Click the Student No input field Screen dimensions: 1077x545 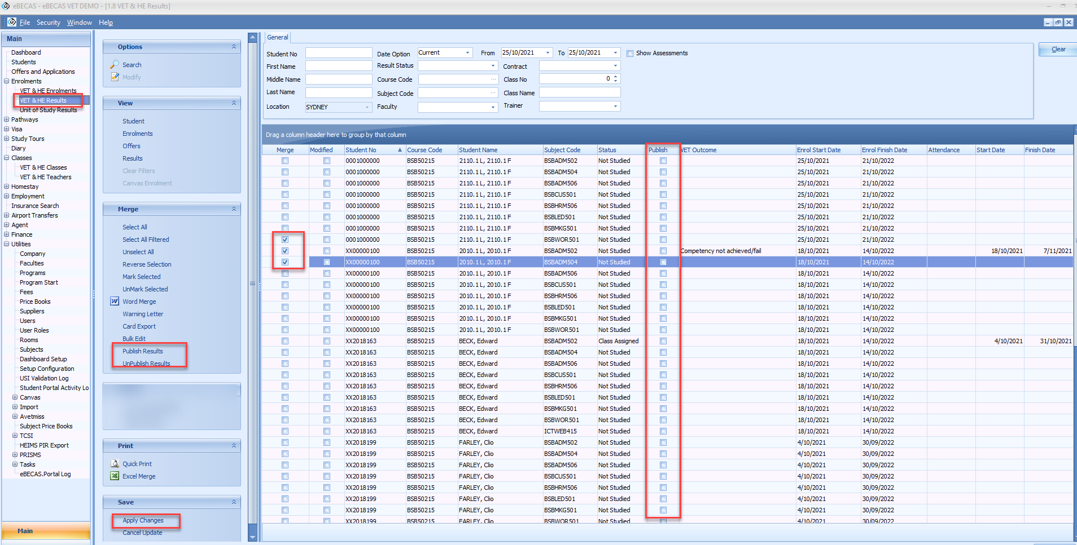(x=338, y=53)
